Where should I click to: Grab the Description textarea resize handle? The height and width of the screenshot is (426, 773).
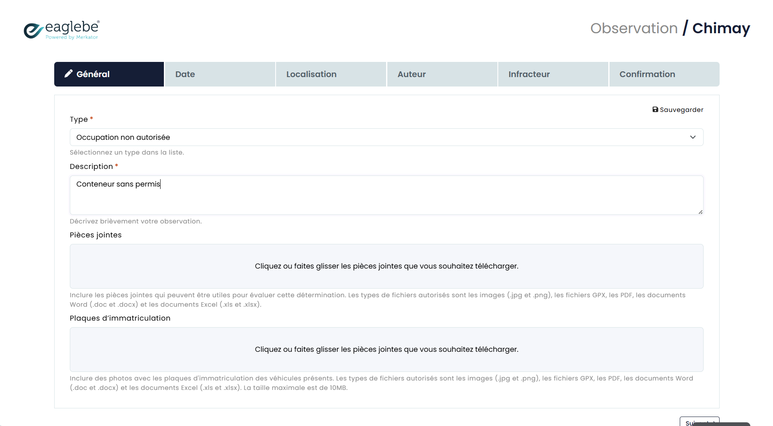pyautogui.click(x=700, y=212)
